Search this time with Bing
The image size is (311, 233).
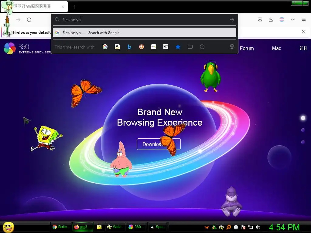129,47
